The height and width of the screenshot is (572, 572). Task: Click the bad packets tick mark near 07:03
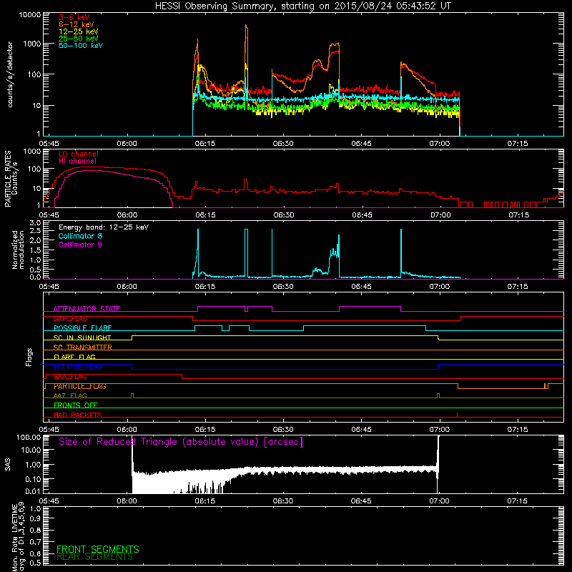(457, 415)
